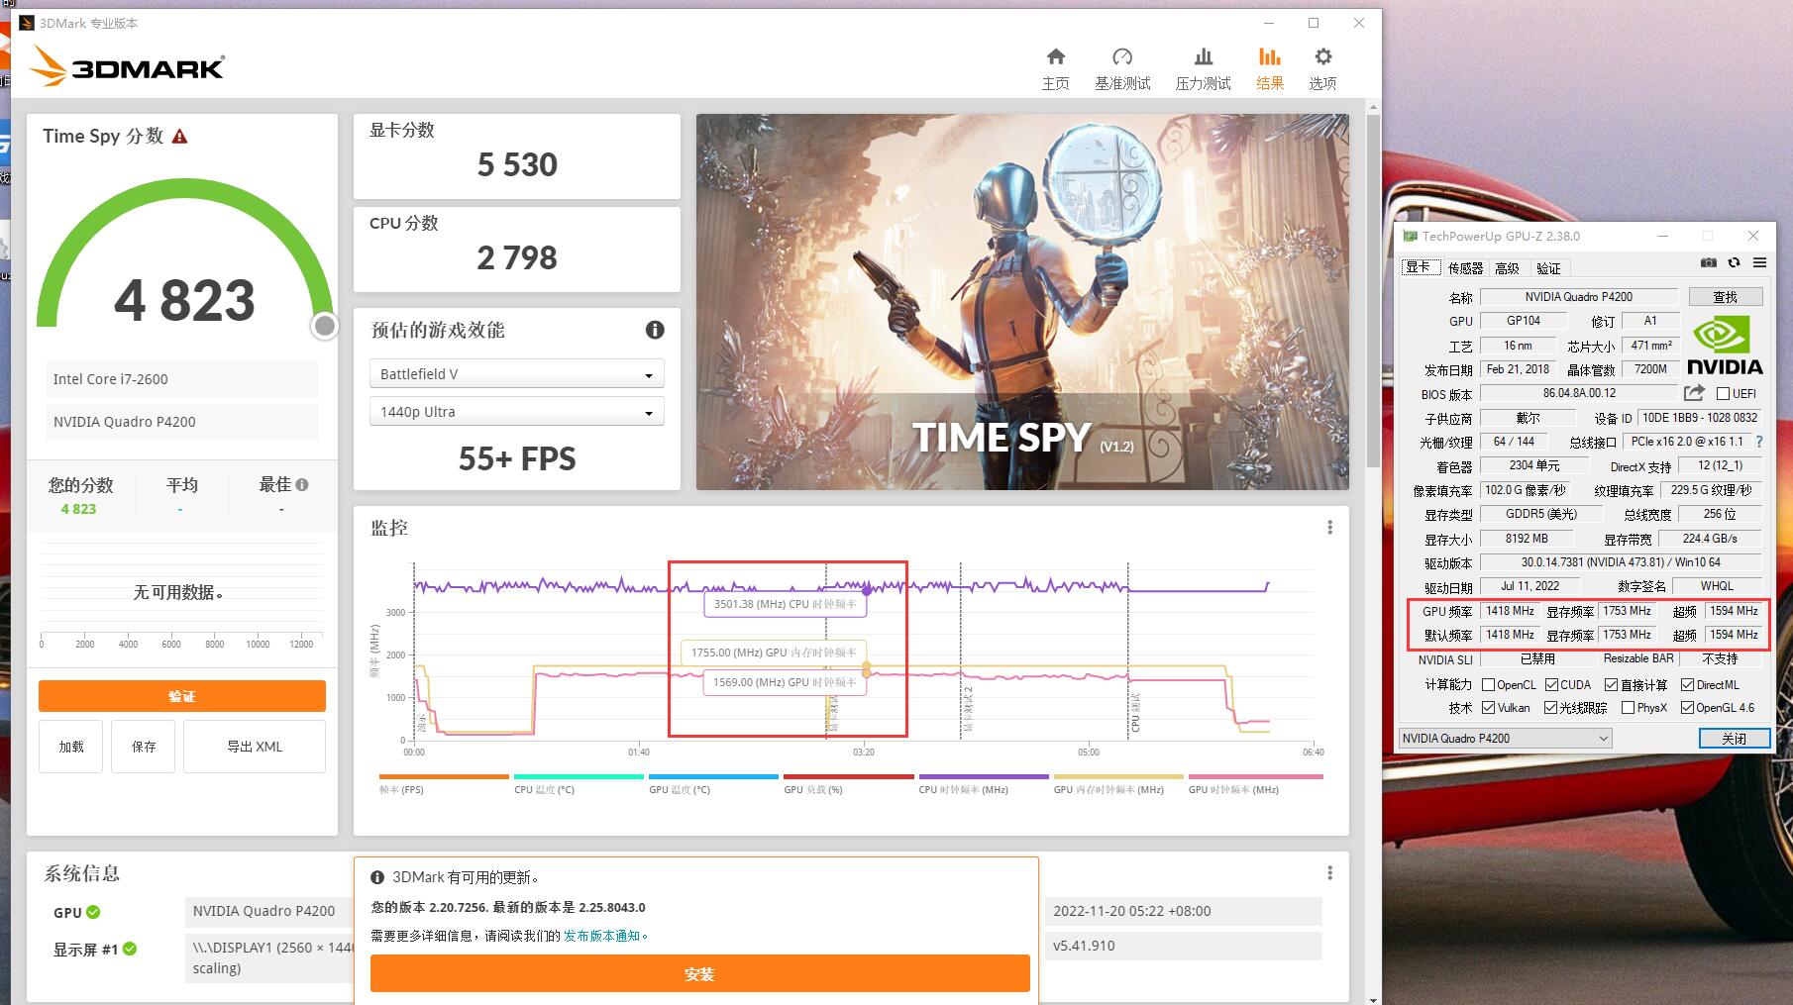Open the NVIDIA Quadro P4200 selector in GPU-Z
The height and width of the screenshot is (1005, 1793).
pyautogui.click(x=1505, y=738)
